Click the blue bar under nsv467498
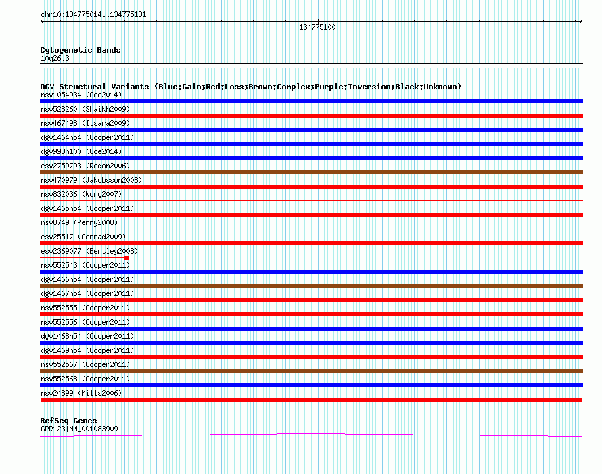 311,130
